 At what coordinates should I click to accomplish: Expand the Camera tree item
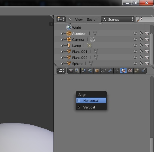62,39
